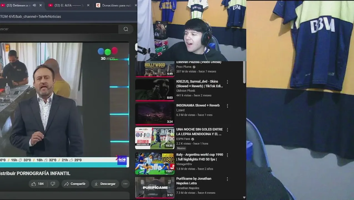This screenshot has width=354, height=200.
Task: Open "INSONAMIA Slowed + Reverb" title
Action: click(x=198, y=106)
